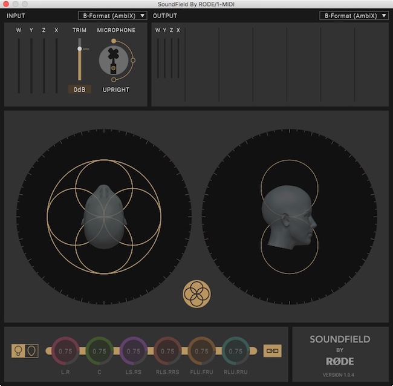Toggle the link knobs button

(273, 351)
